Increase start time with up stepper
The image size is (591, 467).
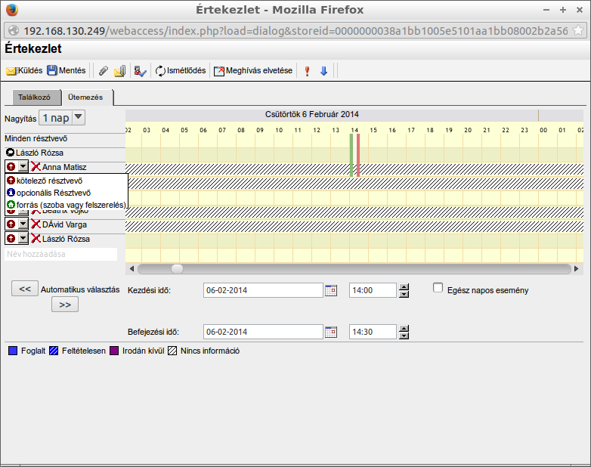coord(404,287)
